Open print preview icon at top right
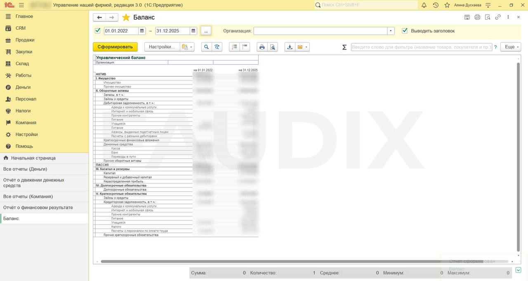 (x=488, y=17)
